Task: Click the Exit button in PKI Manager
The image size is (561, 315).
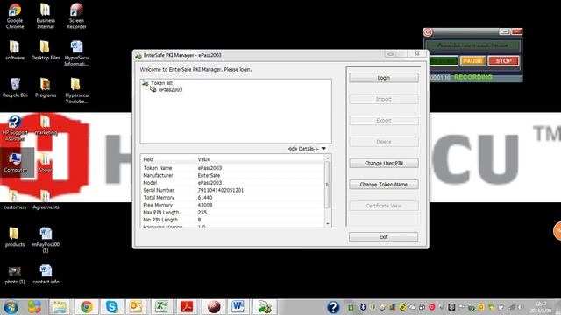Action: pyautogui.click(x=384, y=237)
